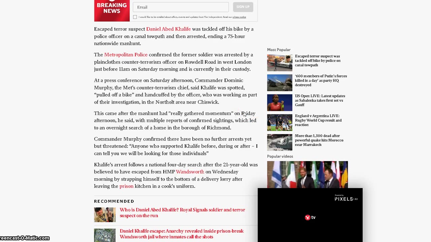Open the privacy notice link

239,17
